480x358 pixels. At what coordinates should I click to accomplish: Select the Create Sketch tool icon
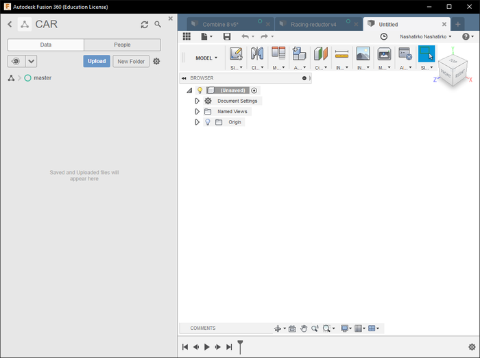[236, 53]
